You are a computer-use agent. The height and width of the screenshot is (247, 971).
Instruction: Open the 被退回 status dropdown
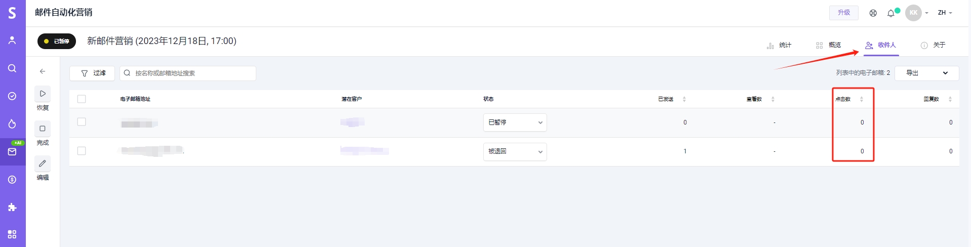point(515,151)
